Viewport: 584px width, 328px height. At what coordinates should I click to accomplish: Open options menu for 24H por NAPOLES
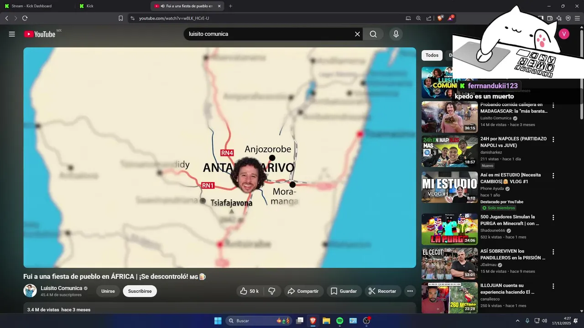(553, 140)
